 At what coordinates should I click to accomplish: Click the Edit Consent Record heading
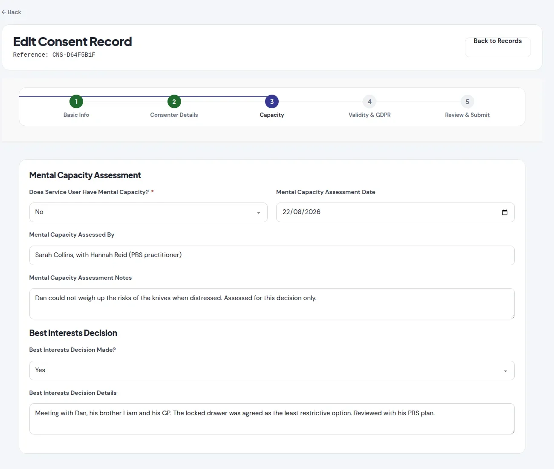[72, 41]
